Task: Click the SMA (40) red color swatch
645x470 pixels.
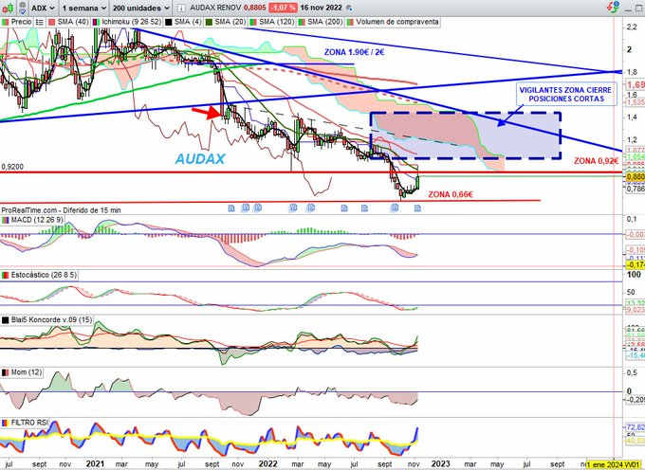Action: click(52, 22)
